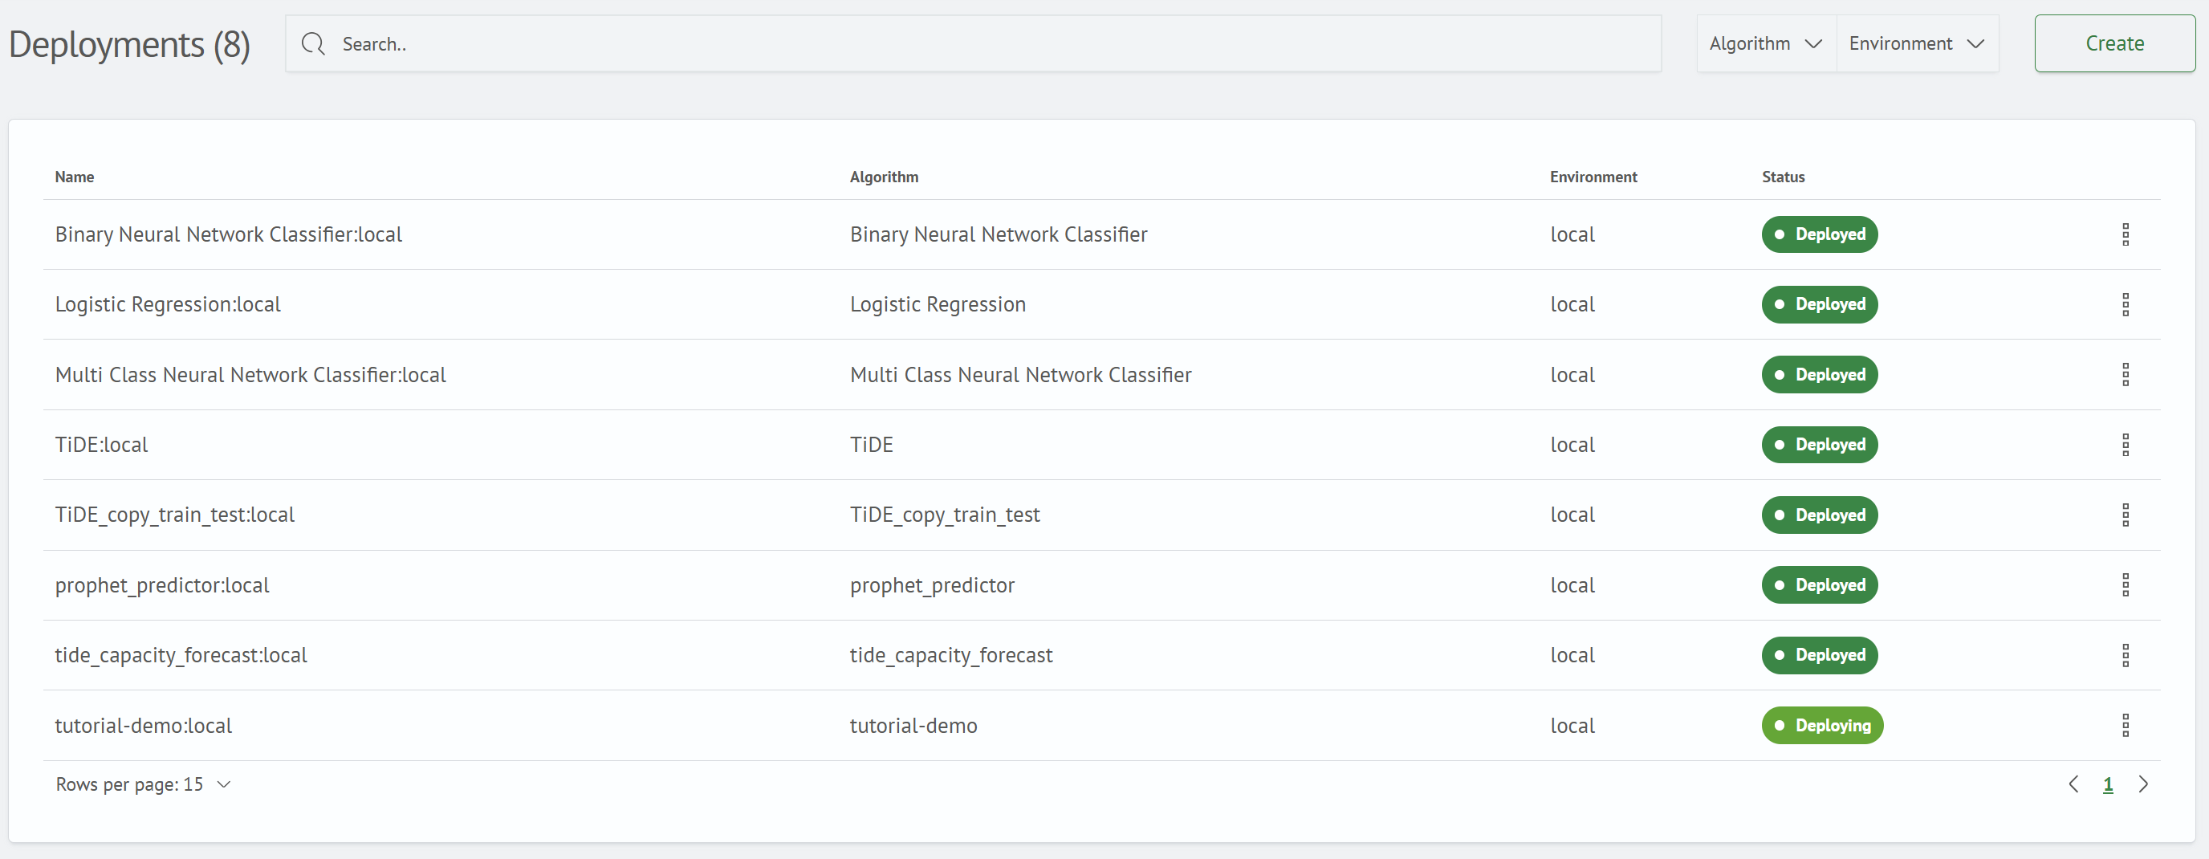
Task: Open three-dot menu for TiDE_copy_train_test:local
Action: (2125, 515)
